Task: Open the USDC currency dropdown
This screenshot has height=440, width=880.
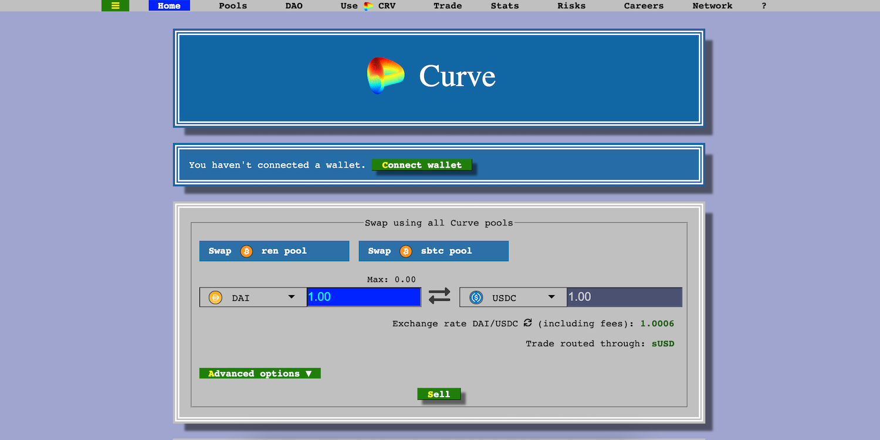Action: [513, 297]
